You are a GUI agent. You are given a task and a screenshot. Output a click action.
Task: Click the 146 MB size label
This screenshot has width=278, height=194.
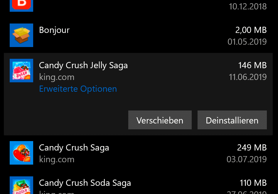coord(252,65)
